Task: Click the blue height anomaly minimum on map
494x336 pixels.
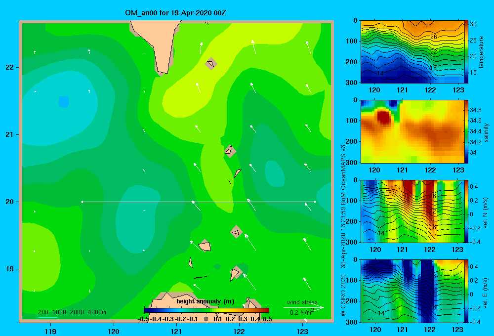Action: [64, 102]
